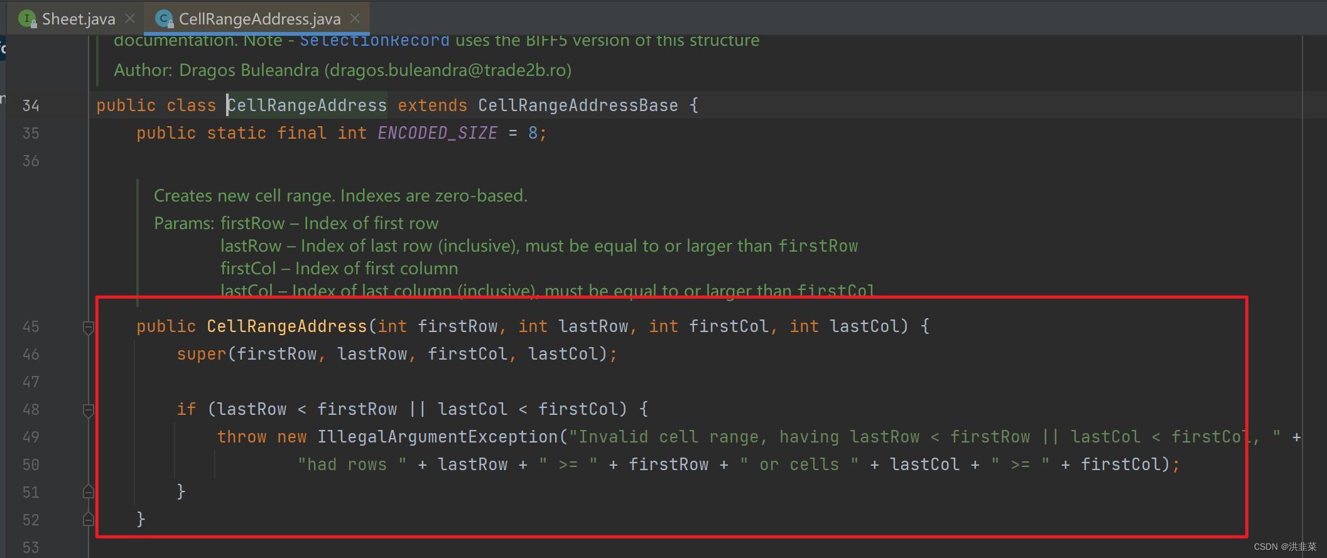The image size is (1327, 558).
Task: Click the firstRow param description in docs
Action: [x=329, y=223]
